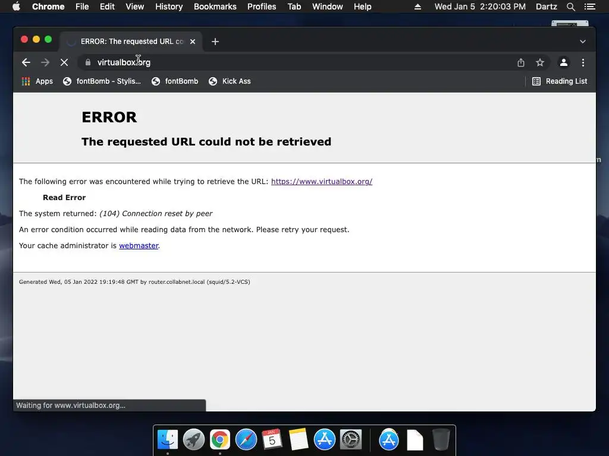609x456 pixels.
Task: Open the Control Center list icon
Action: (589, 7)
